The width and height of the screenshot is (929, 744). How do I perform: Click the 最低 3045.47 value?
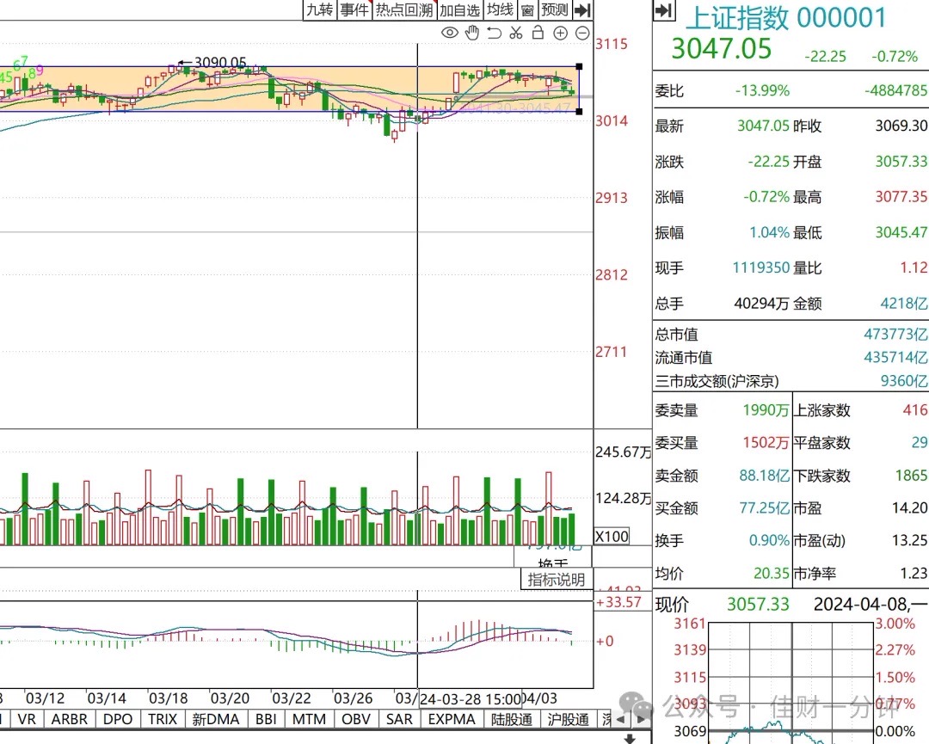click(901, 232)
